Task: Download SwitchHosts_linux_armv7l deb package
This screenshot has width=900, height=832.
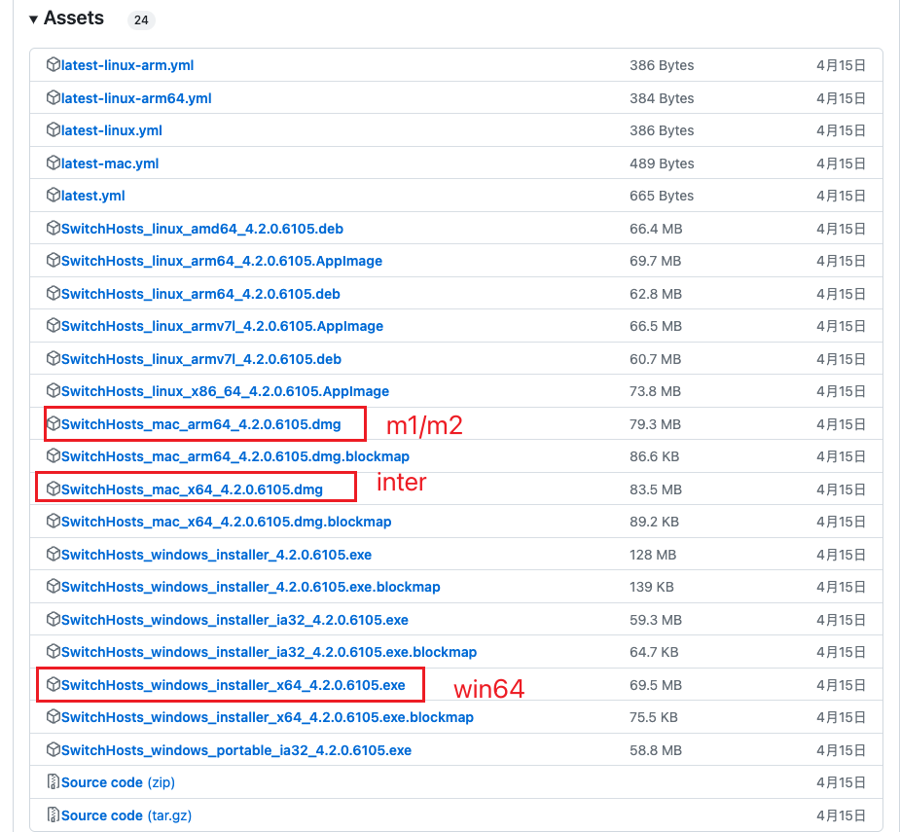Action: coord(201,359)
